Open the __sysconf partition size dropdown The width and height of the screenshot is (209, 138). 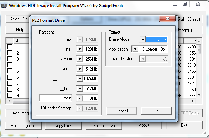80,69
